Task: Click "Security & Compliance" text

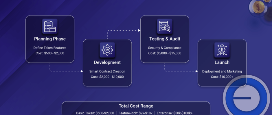Action: click(165, 48)
